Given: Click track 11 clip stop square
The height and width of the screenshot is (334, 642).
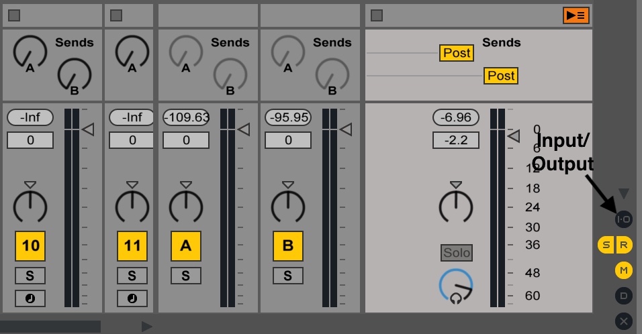Looking at the screenshot, I should click(x=116, y=15).
